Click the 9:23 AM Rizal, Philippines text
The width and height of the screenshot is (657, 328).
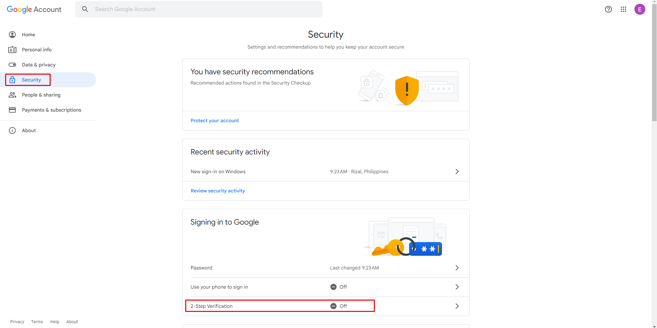pos(359,172)
